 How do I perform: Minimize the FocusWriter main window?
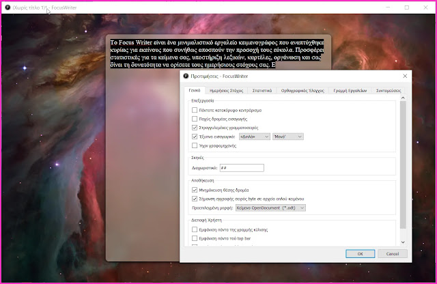point(388,8)
